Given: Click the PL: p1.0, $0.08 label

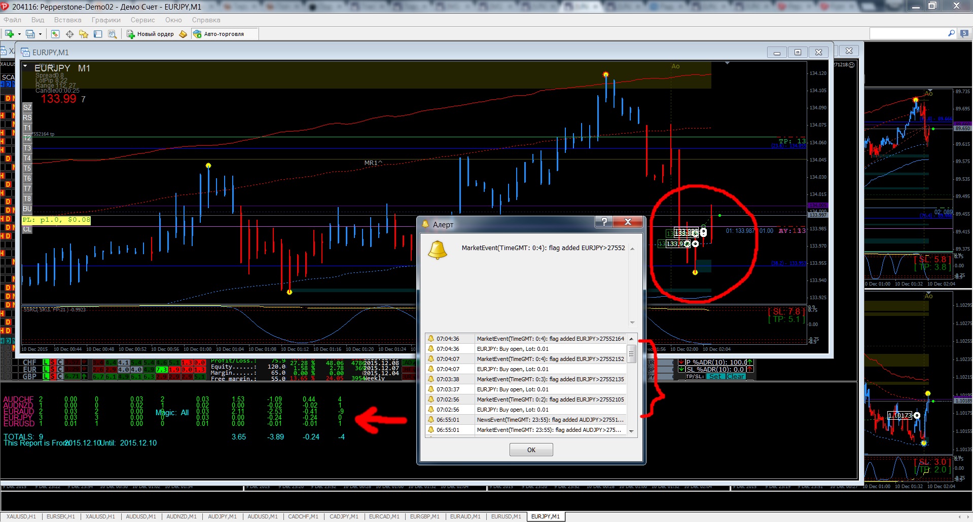Looking at the screenshot, I should tap(56, 220).
